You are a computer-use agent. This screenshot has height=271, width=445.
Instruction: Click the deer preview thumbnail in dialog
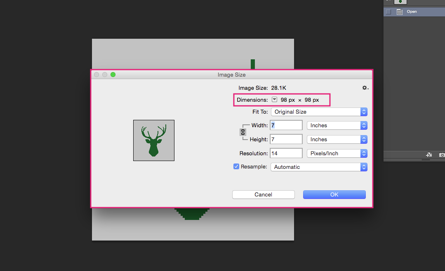pyautogui.click(x=154, y=140)
